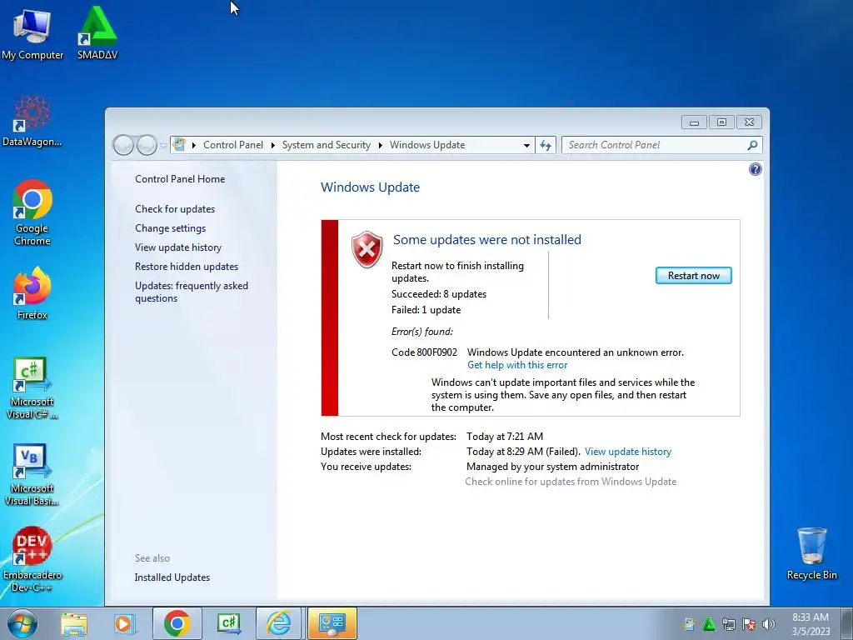853x640 pixels.
Task: Select Windows Update breadcrumb
Action: (x=427, y=145)
